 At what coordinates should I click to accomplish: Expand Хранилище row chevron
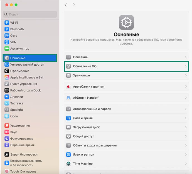click(x=186, y=75)
